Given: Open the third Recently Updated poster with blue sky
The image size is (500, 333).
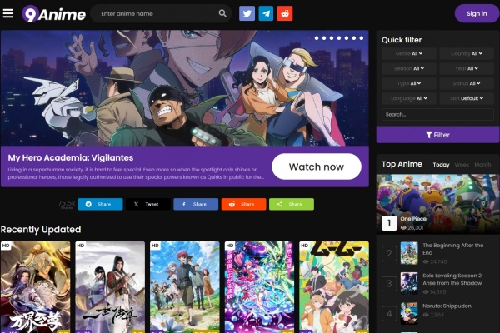Looking at the screenshot, I should [185, 287].
